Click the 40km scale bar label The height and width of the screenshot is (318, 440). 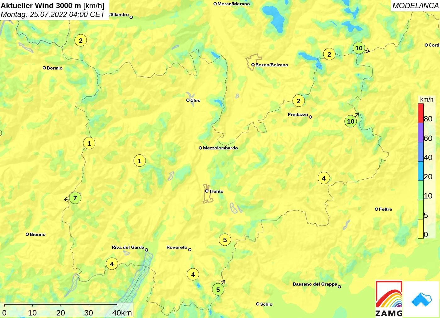tap(122, 313)
